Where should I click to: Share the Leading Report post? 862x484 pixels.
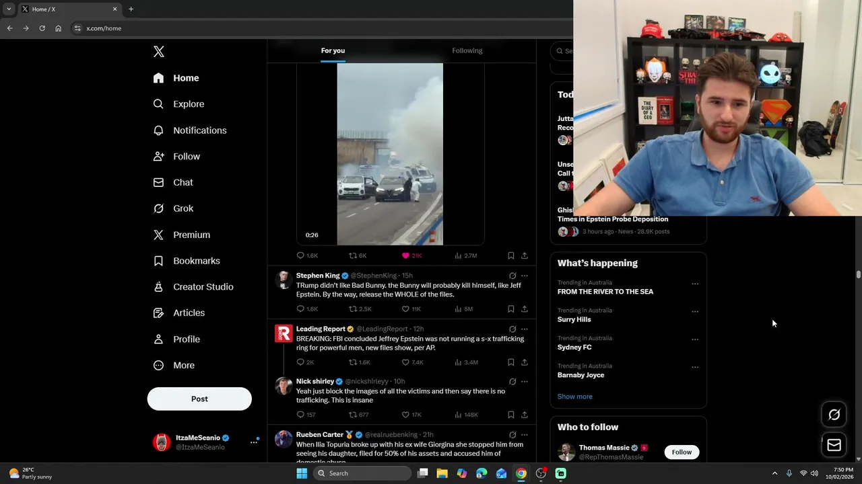(x=525, y=362)
